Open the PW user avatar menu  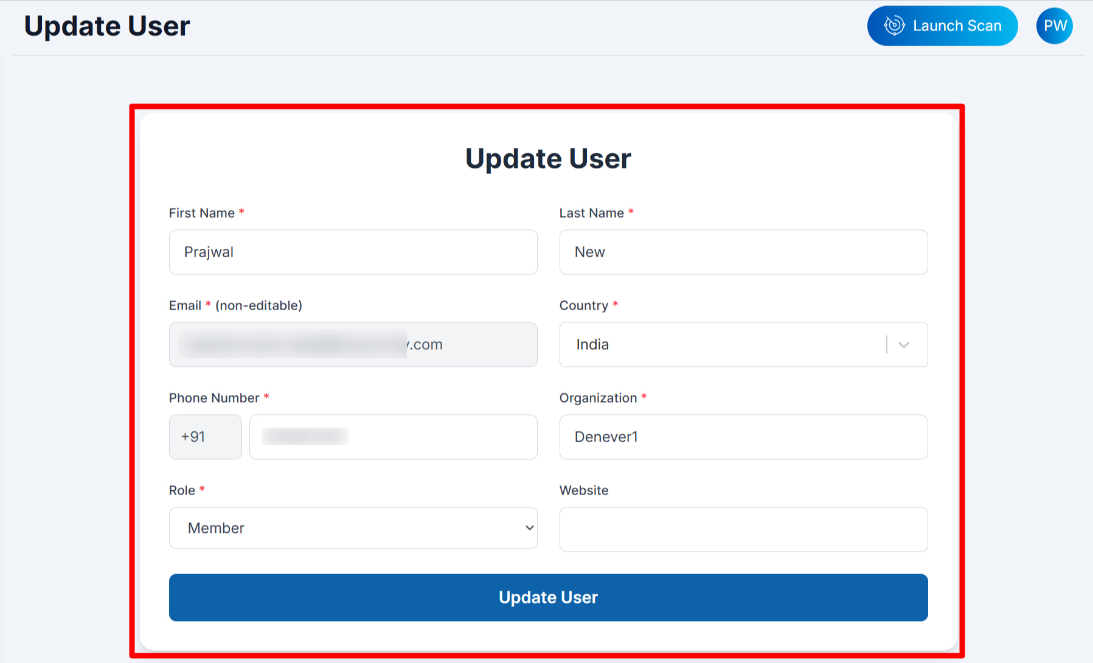tap(1055, 26)
